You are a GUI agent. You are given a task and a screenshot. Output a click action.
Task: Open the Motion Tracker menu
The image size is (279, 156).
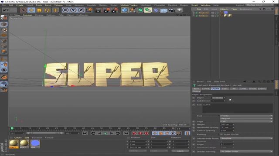click(129, 5)
